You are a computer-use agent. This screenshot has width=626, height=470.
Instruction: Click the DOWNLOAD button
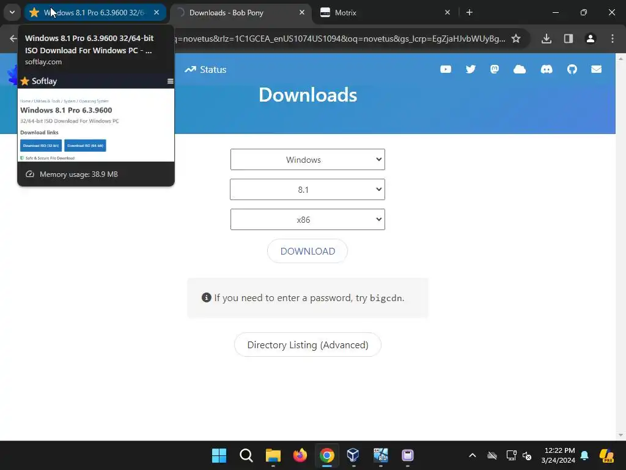point(307,251)
